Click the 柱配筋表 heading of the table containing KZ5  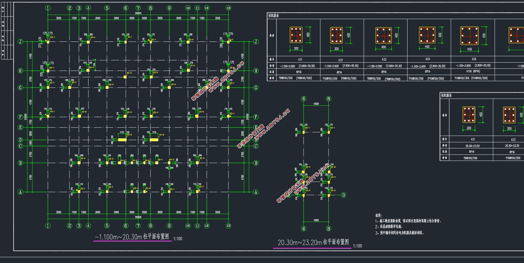[274, 16]
